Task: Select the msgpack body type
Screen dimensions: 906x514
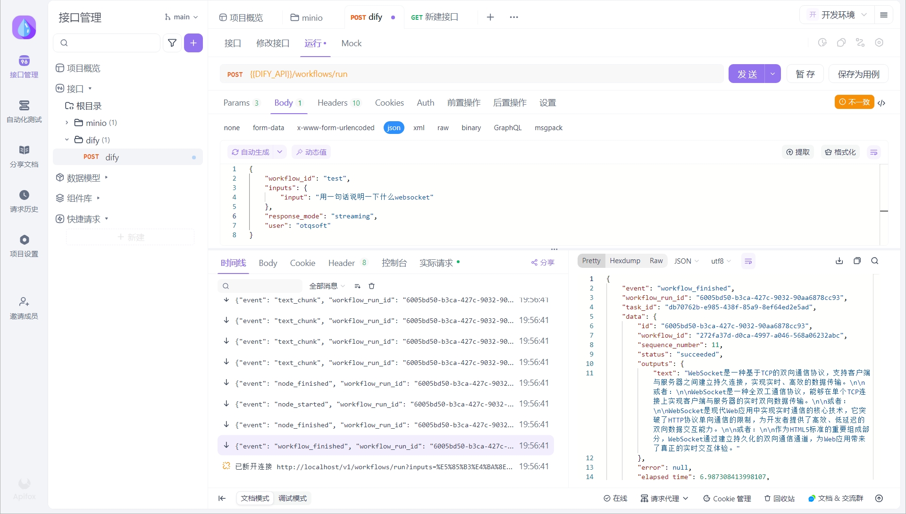Action: 548,128
